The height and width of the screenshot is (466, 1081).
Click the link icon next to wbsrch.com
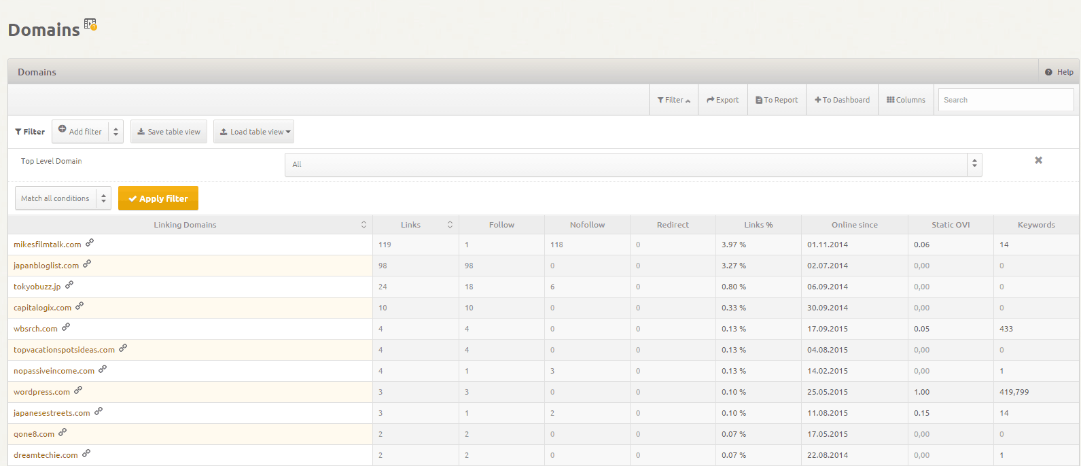[x=66, y=327]
